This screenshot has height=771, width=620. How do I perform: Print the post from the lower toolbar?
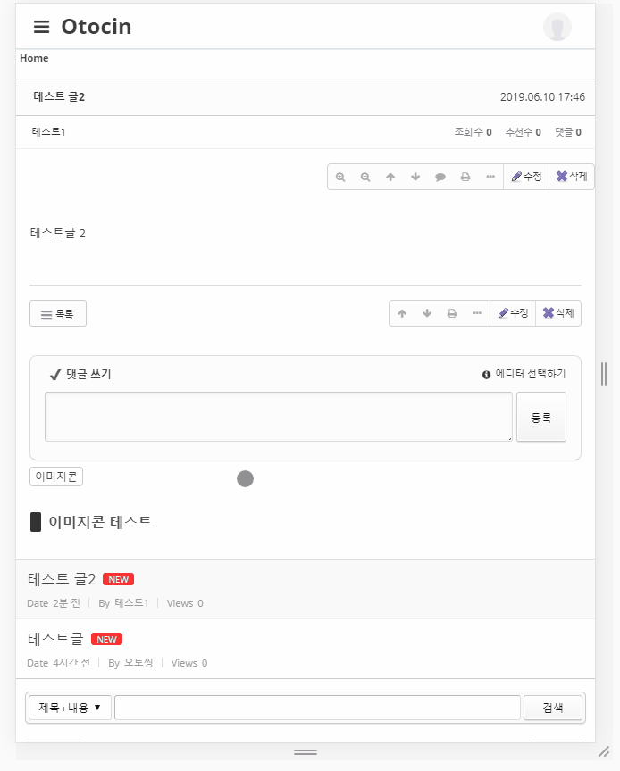(x=452, y=313)
